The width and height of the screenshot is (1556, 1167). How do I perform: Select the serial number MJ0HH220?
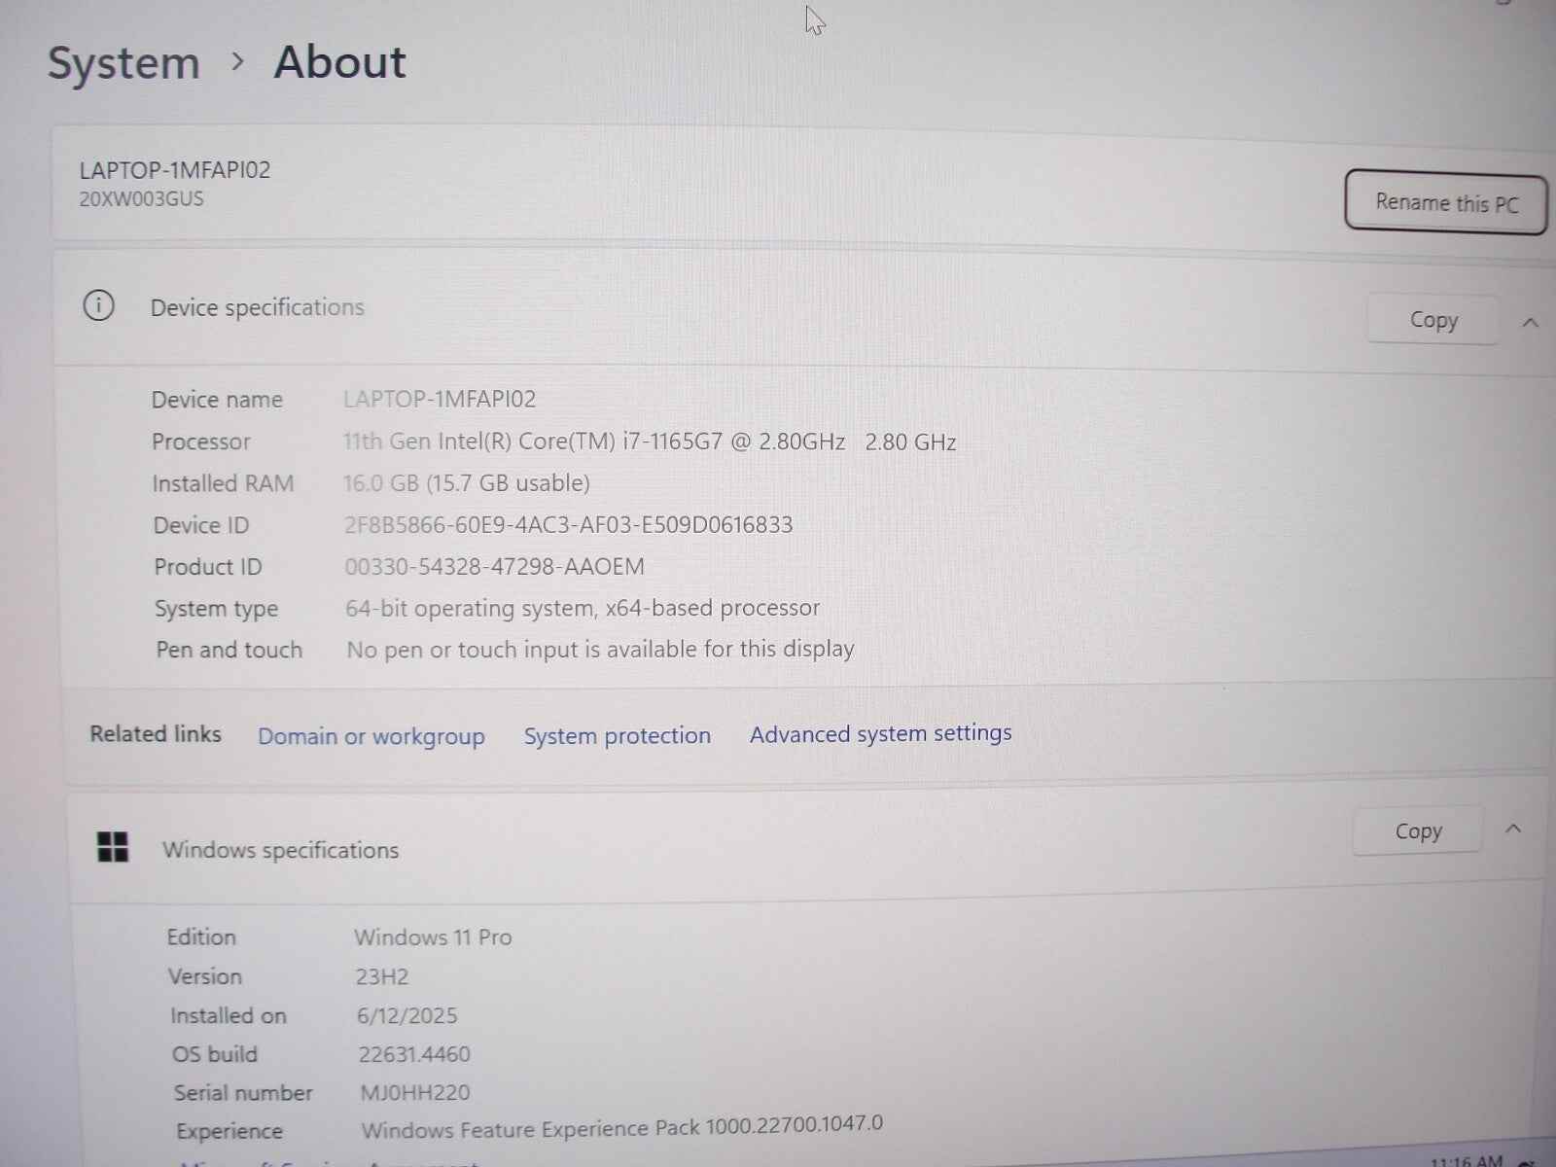point(413,1092)
